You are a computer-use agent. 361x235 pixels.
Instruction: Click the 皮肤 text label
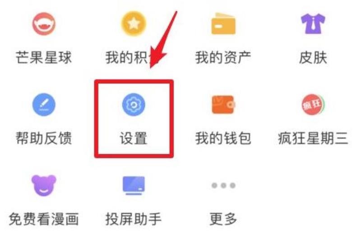pos(313,58)
